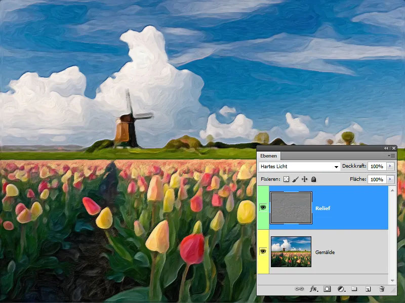Click layers list scroll up arrow
This screenshot has height=303, width=405.
point(392,190)
